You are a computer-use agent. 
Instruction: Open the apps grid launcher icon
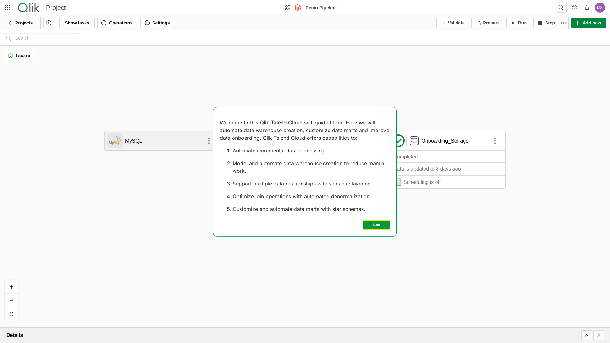click(x=8, y=8)
